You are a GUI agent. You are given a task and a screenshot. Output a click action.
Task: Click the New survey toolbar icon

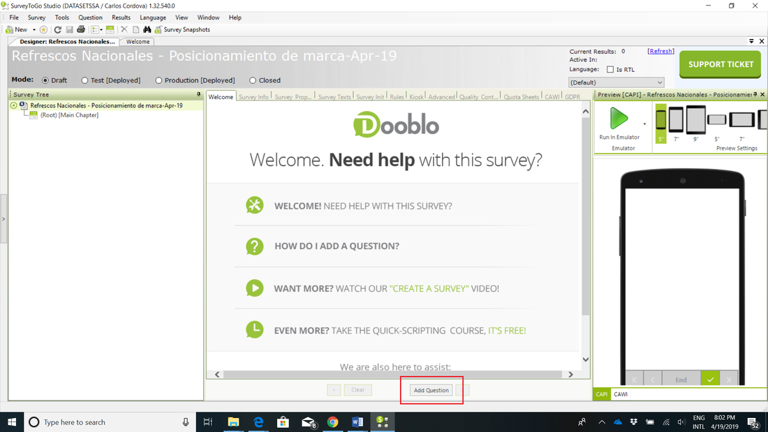click(x=10, y=30)
